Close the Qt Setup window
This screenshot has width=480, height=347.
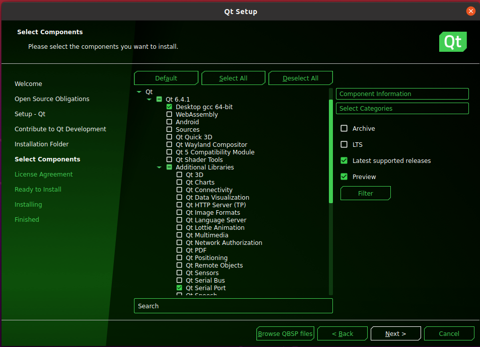pyautogui.click(x=470, y=11)
